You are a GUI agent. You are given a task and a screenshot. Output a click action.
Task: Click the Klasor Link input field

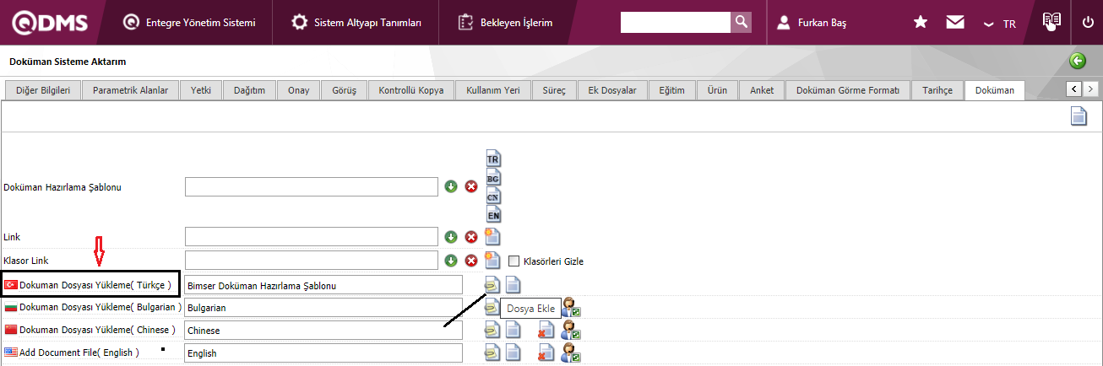click(312, 261)
